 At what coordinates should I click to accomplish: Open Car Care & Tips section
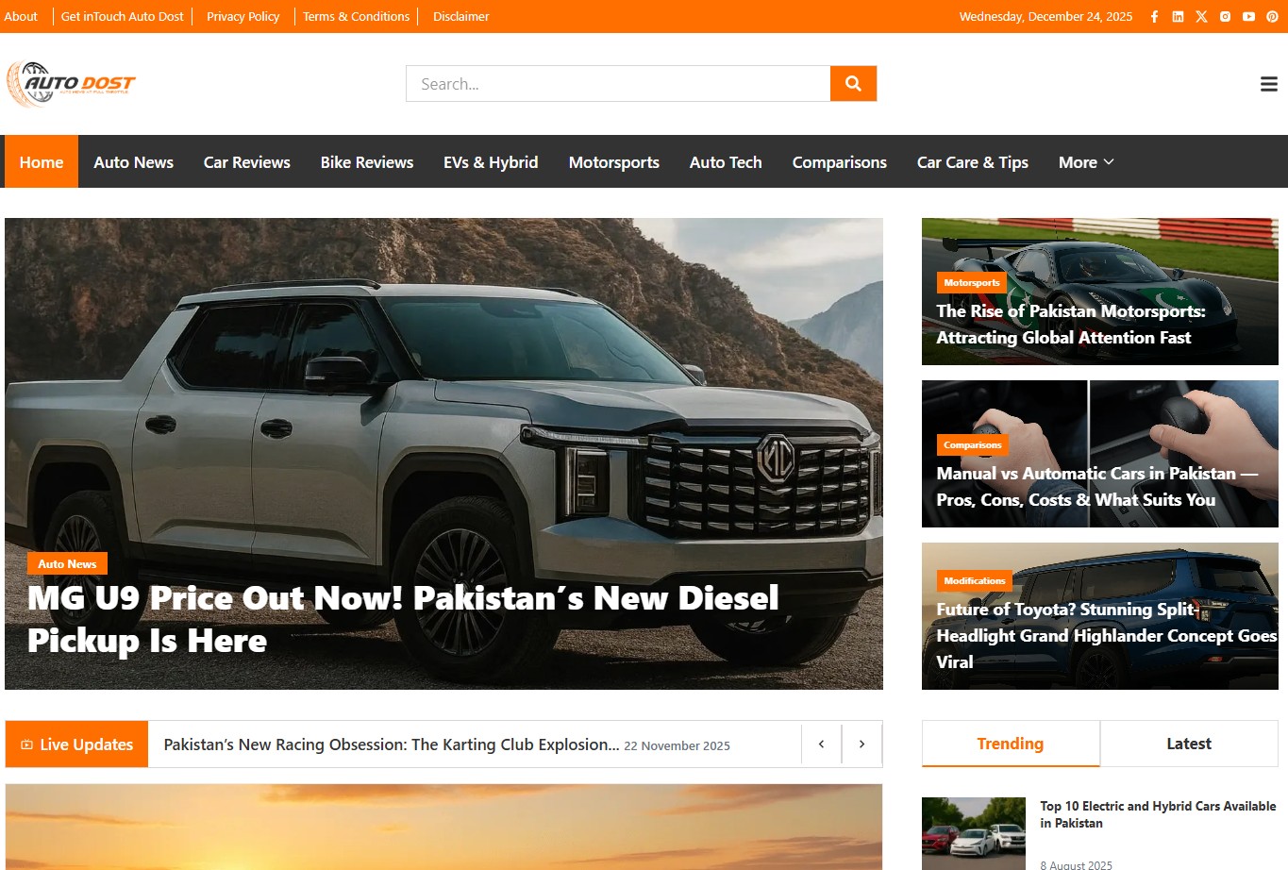tap(973, 162)
